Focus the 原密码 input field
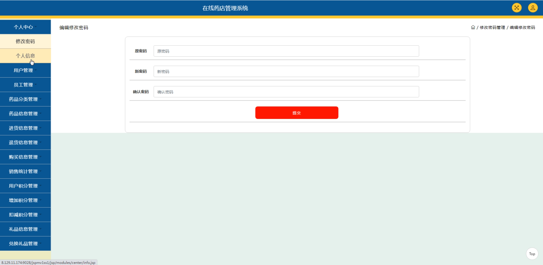543x265 pixels. pos(286,51)
